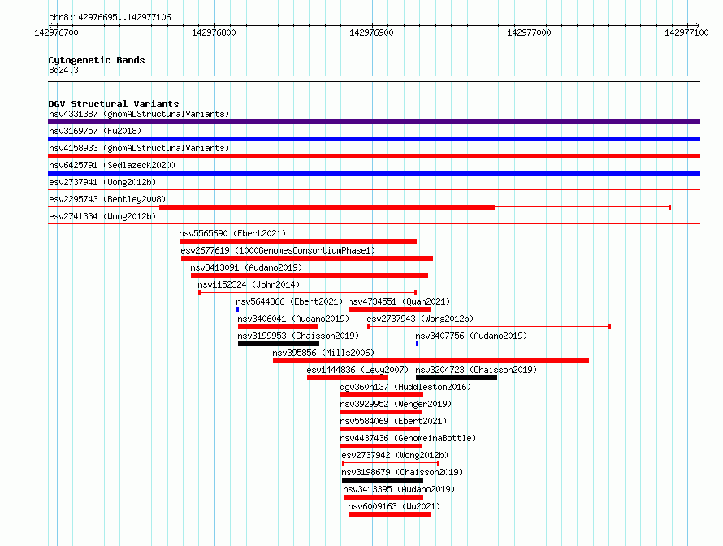Open nsv4734551 (Quan2021) label

coord(399,301)
